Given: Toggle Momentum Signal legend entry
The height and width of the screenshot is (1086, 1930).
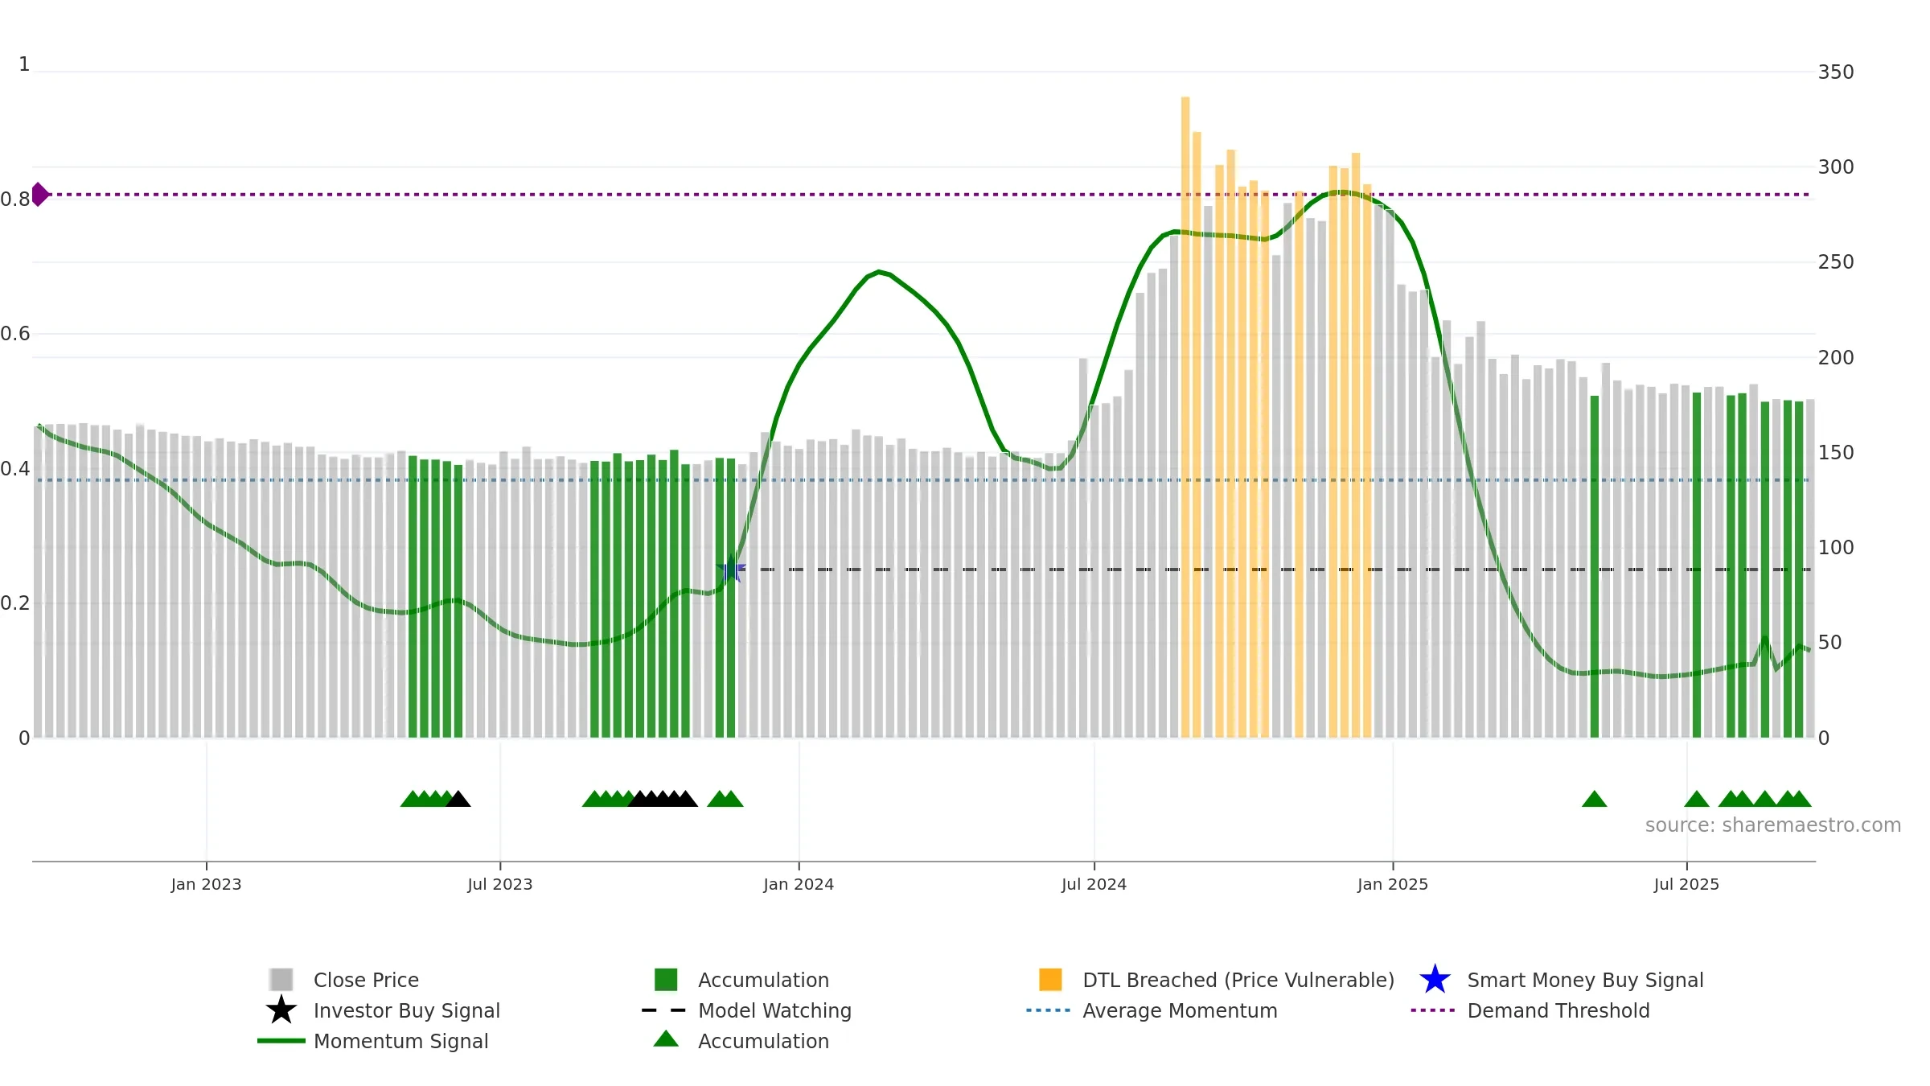Looking at the screenshot, I should 400,1041.
